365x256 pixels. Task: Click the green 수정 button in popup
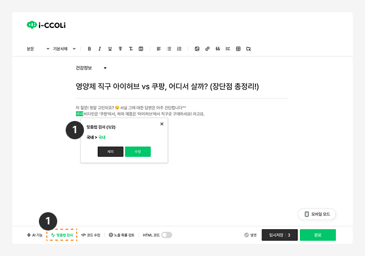pyautogui.click(x=138, y=152)
